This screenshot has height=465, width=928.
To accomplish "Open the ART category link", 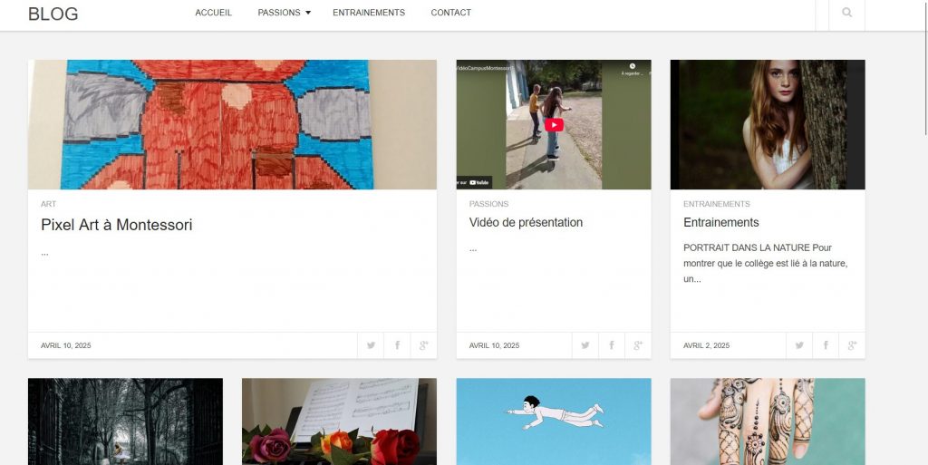I will (x=48, y=204).
